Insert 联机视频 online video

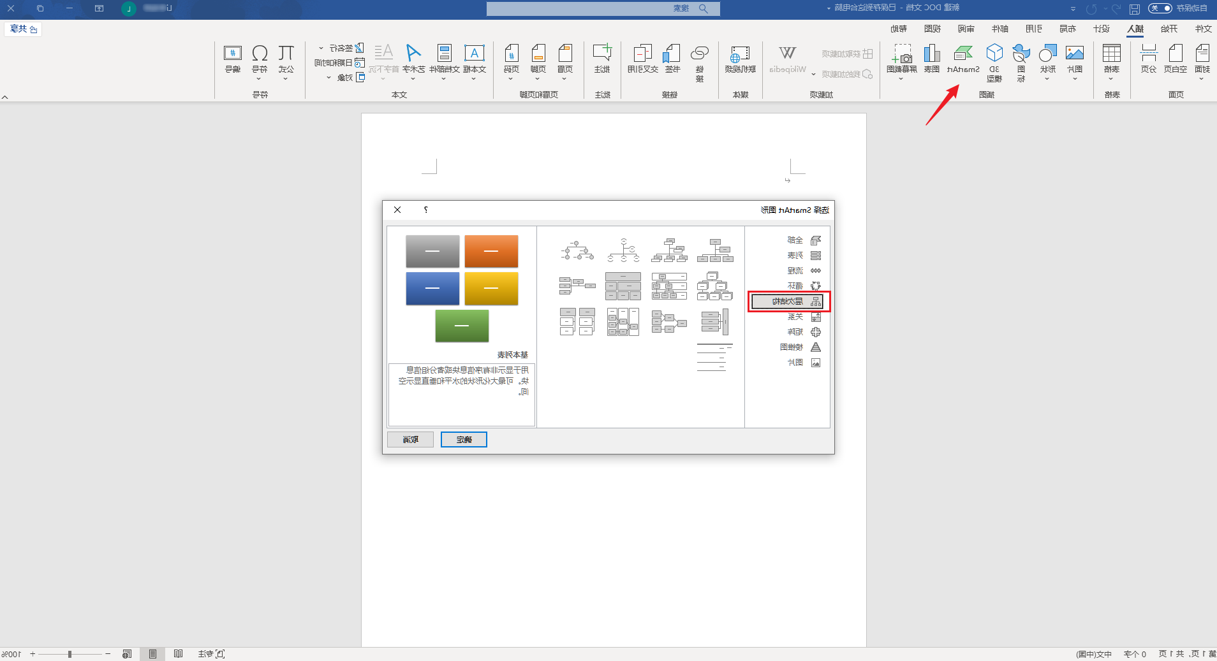pos(740,59)
